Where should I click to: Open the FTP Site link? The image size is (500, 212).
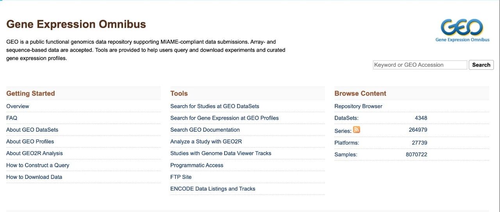pos(181,177)
